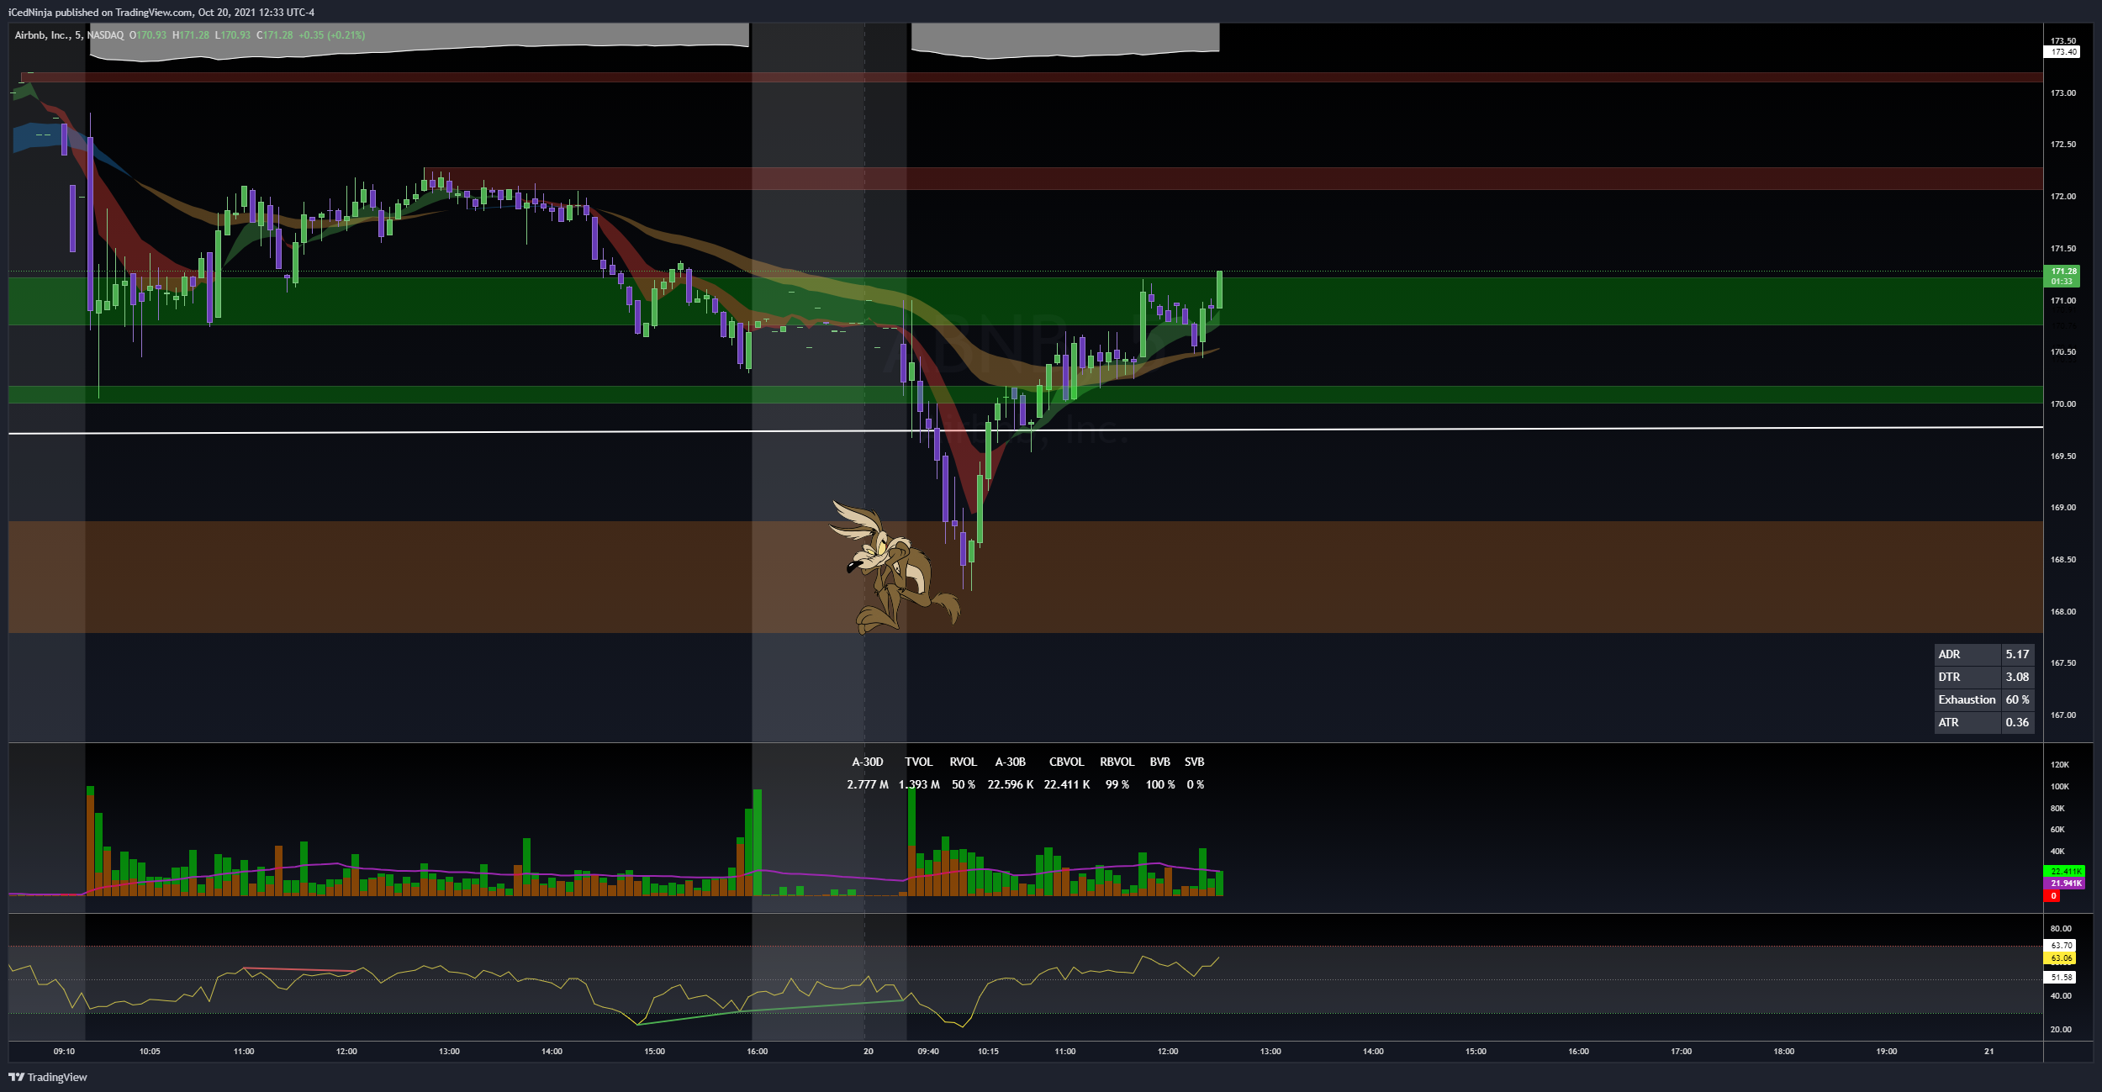Screen dimensions: 2102x1092
Task: Click the RBVOL volume column header
Action: (x=1117, y=762)
